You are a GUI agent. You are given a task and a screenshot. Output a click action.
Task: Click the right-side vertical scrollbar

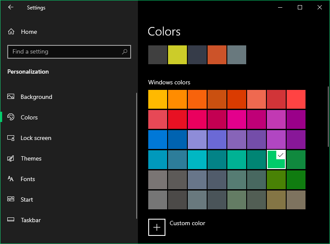pyautogui.click(x=328, y=116)
